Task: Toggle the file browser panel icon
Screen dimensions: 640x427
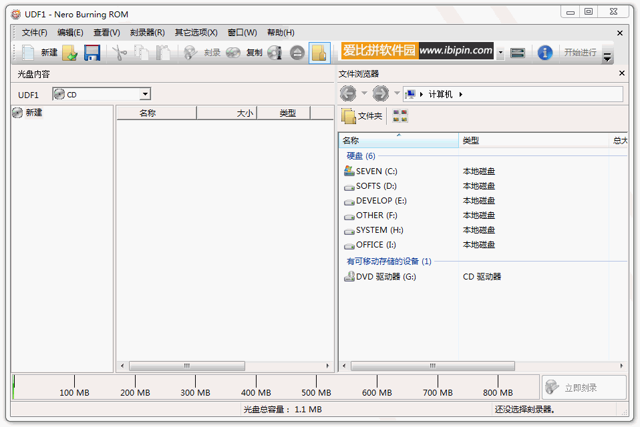Action: [x=319, y=53]
